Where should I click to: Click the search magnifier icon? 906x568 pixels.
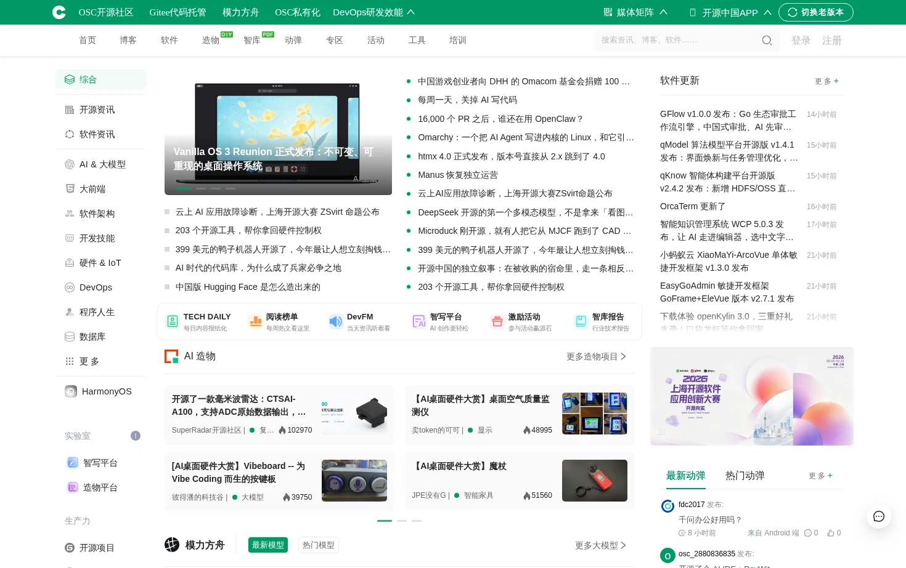(767, 41)
